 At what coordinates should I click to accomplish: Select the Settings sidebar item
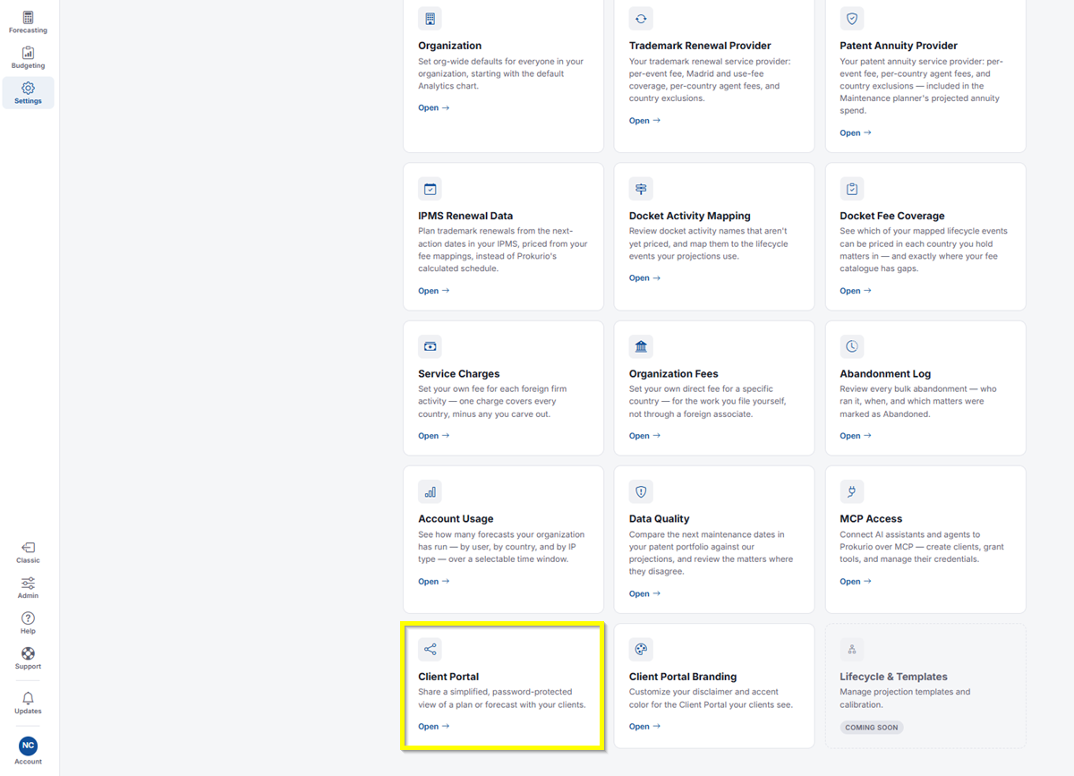click(28, 93)
